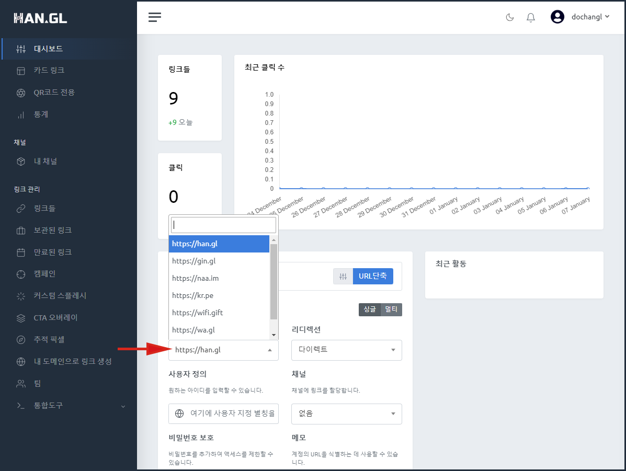The height and width of the screenshot is (471, 626).
Task: Open 대시보드 in the sidebar
Action: tap(69, 49)
